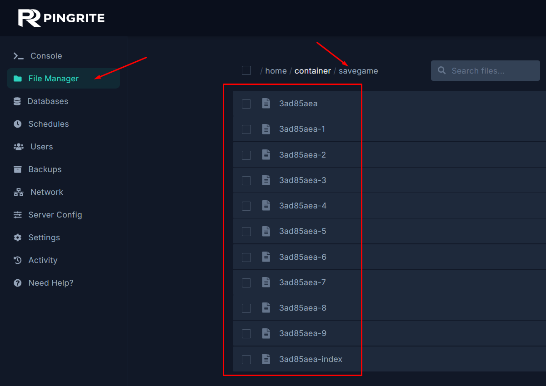The image size is (546, 386).
Task: Go to home in breadcrumb path
Action: 276,71
